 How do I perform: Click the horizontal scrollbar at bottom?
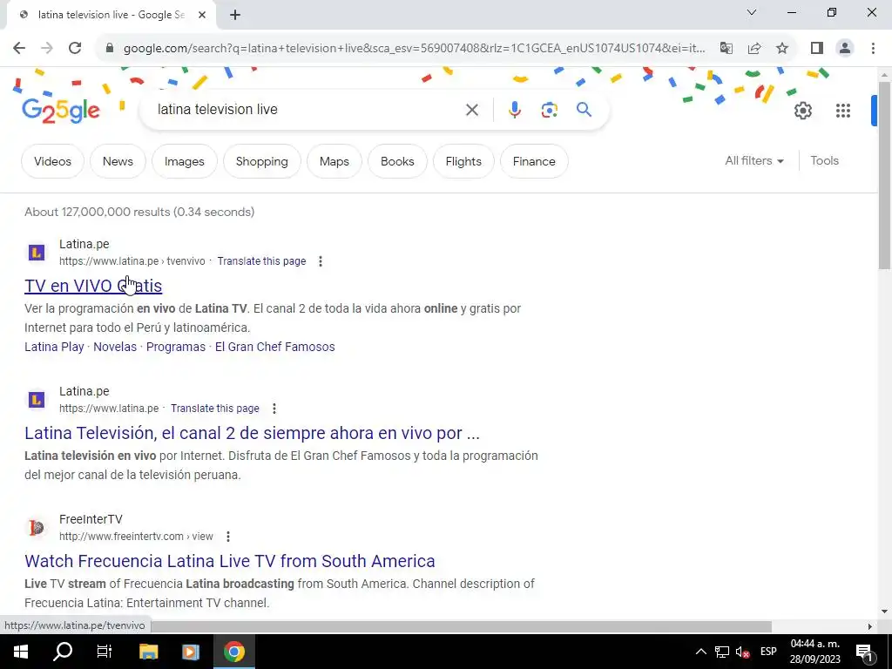461,626
